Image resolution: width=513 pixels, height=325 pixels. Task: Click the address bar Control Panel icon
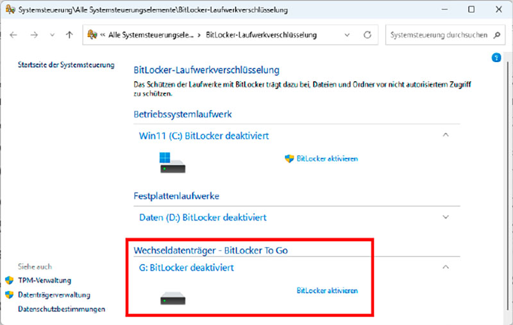point(92,35)
